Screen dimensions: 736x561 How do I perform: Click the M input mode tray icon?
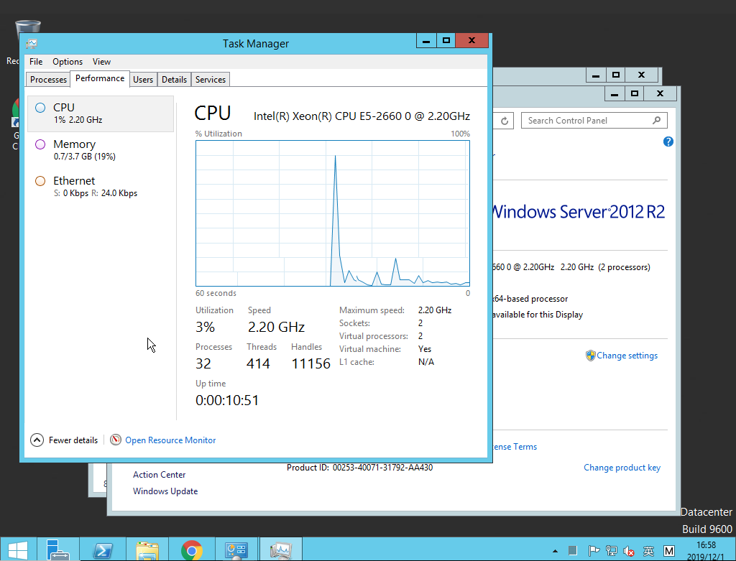point(669,551)
